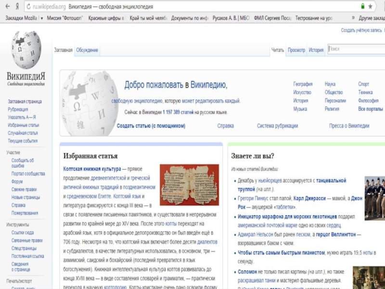Select the 'Читать' tab

click(x=278, y=50)
